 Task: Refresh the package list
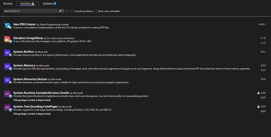[67, 11]
